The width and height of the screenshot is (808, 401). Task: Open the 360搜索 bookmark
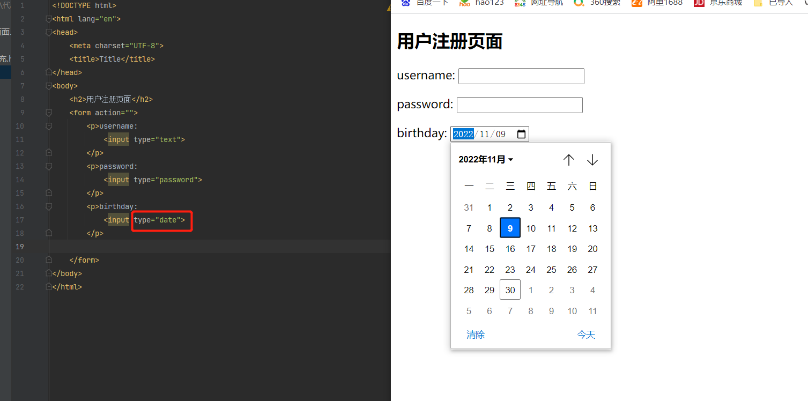click(x=597, y=3)
